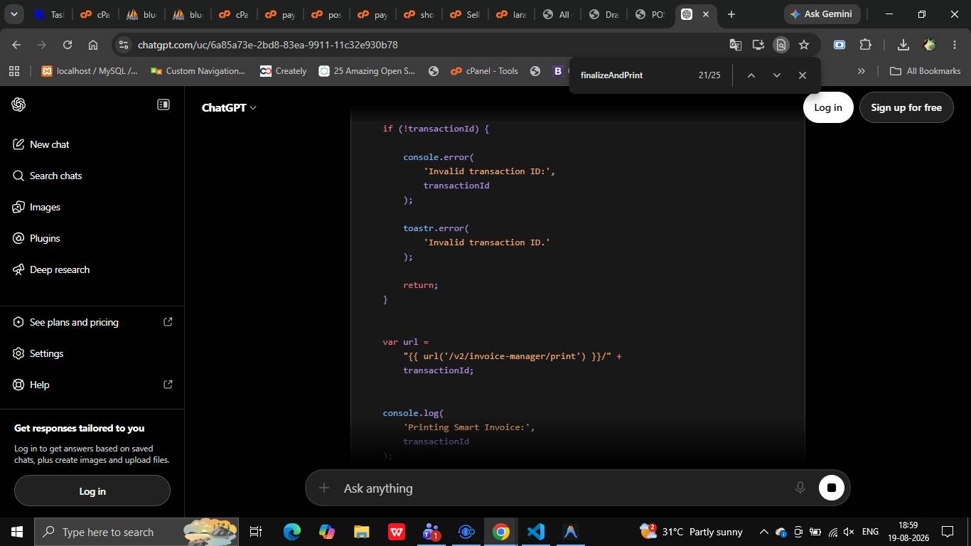Click the plus attach icon in composer
The image size is (971, 546).
pyautogui.click(x=324, y=488)
